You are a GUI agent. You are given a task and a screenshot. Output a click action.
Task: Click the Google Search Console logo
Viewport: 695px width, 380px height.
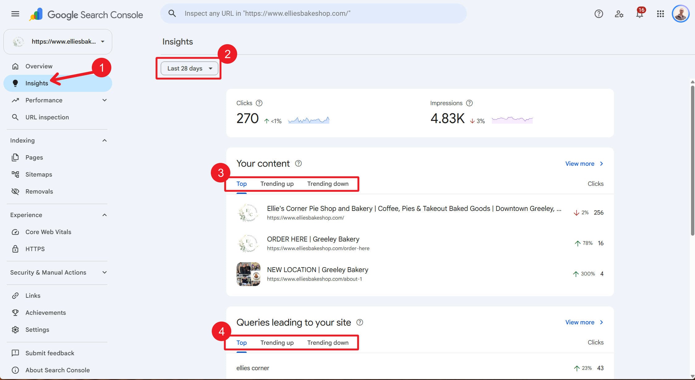86,15
